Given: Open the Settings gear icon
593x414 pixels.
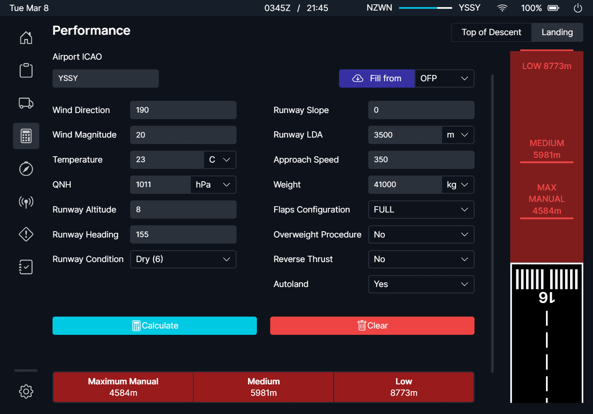Looking at the screenshot, I should point(26,391).
